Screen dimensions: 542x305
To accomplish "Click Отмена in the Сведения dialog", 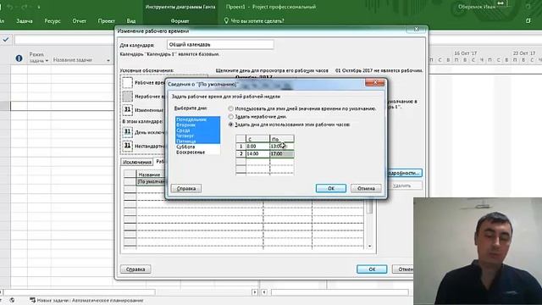I will (x=366, y=188).
